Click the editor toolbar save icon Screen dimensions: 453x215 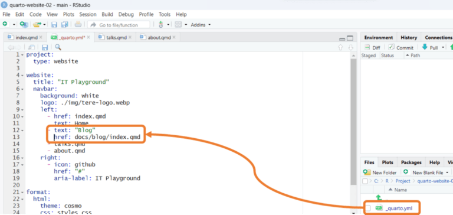45,47
